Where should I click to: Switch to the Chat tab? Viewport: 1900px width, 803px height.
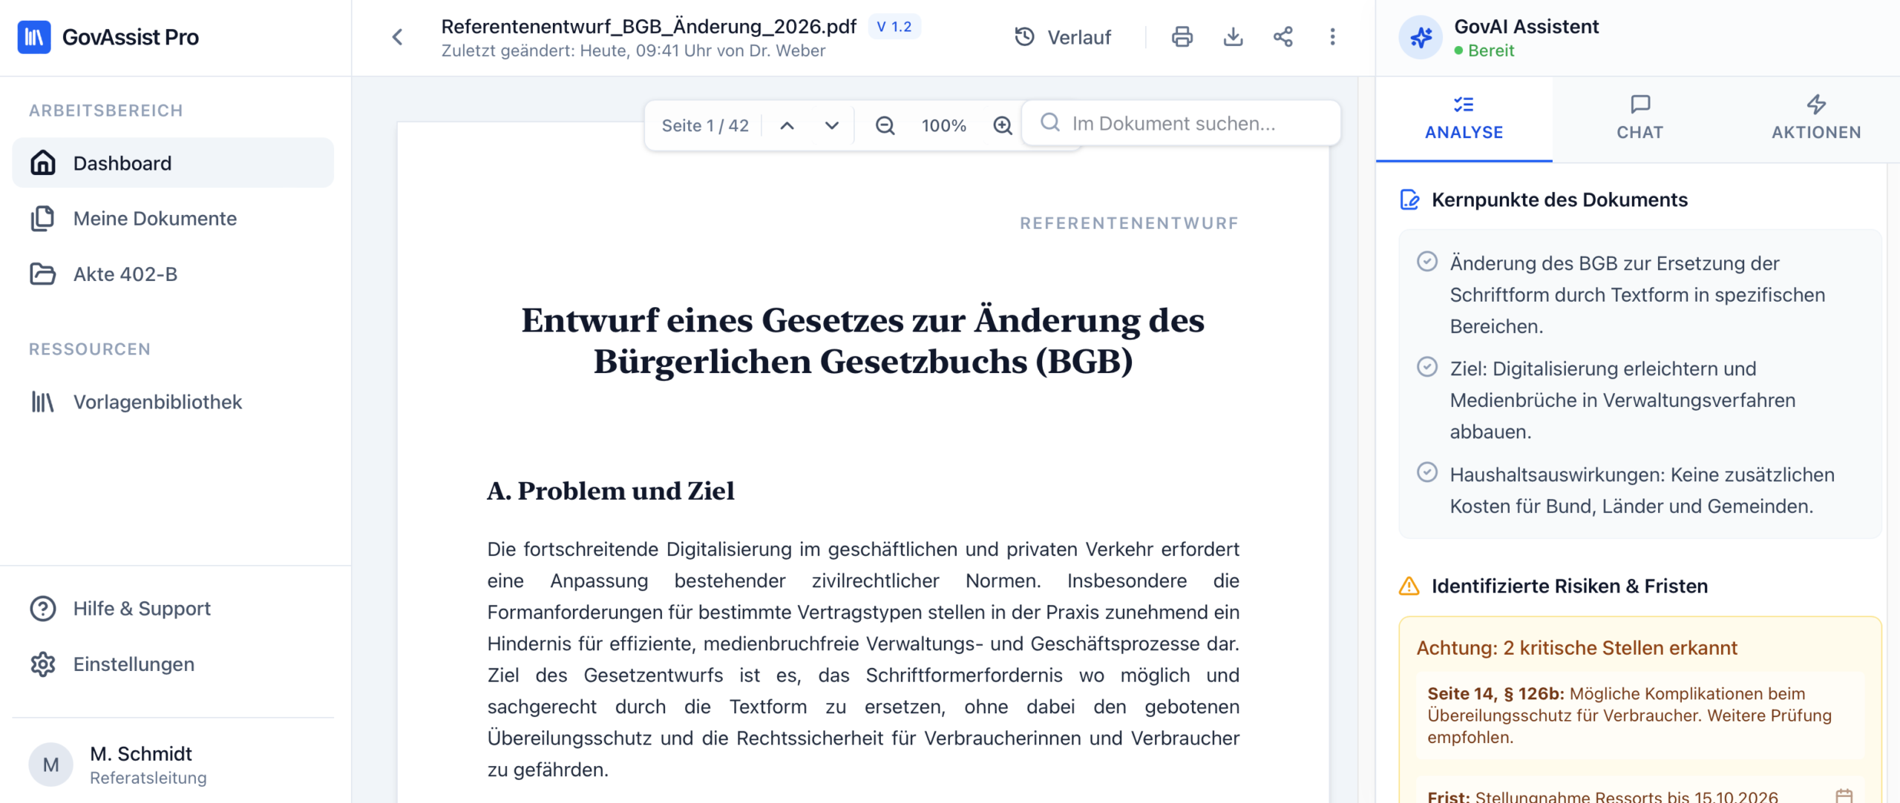[x=1639, y=118]
